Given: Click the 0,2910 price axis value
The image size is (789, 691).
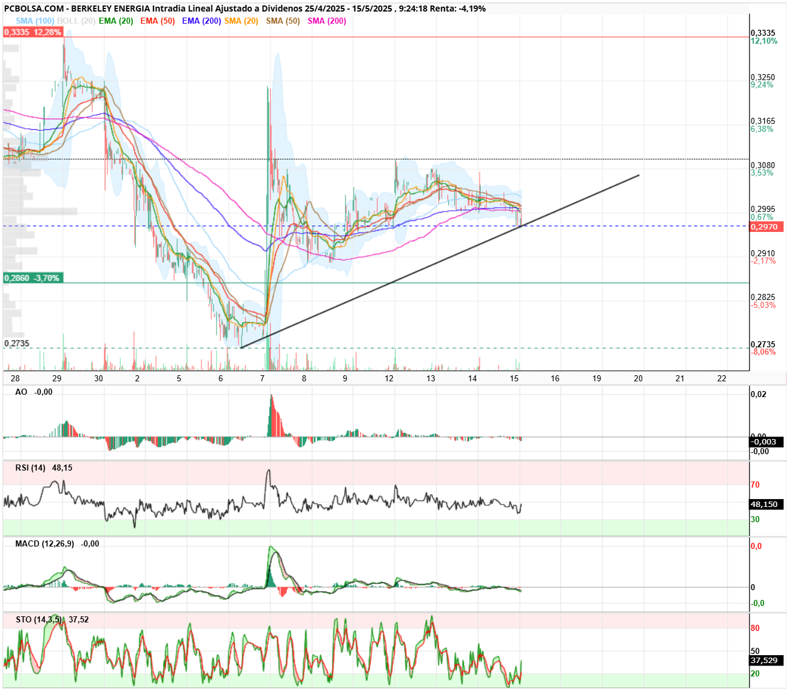Looking at the screenshot, I should pos(763,253).
